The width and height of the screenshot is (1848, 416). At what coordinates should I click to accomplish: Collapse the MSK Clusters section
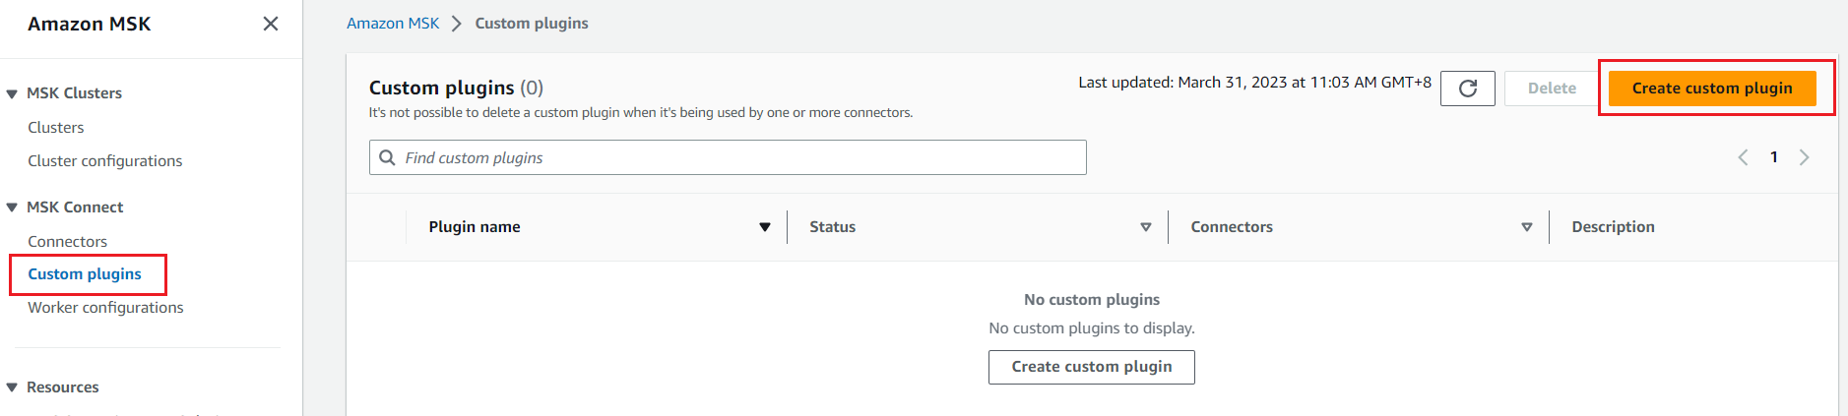coord(12,93)
